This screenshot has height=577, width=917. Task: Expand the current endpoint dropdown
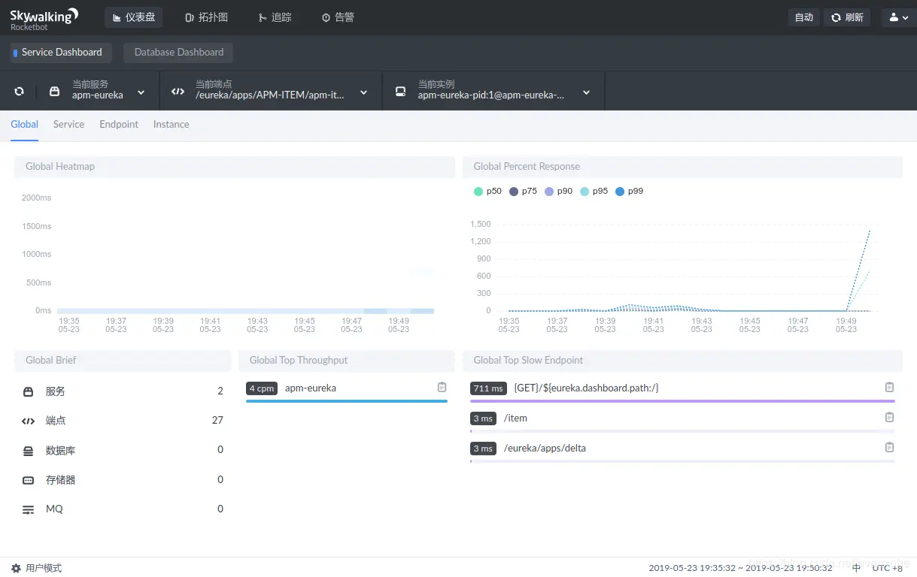tap(270, 92)
